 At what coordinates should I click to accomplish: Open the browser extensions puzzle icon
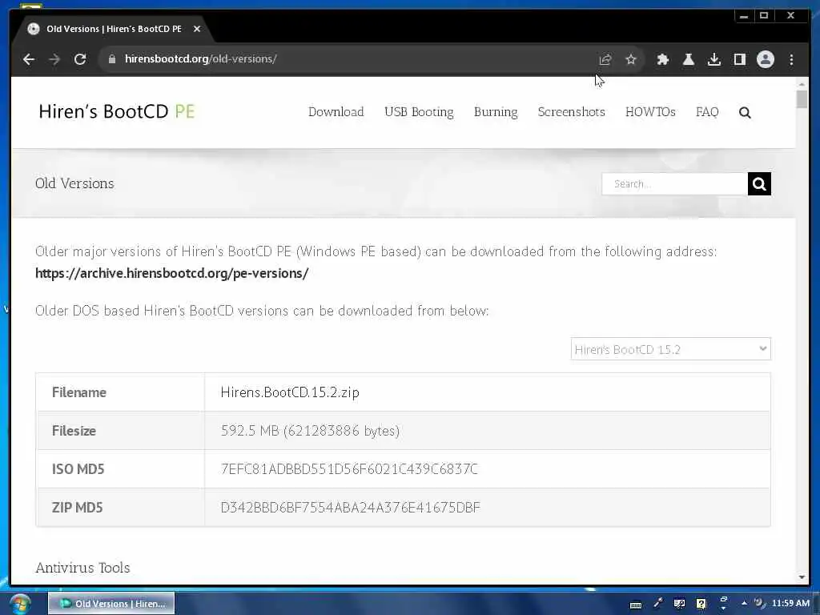coord(662,59)
